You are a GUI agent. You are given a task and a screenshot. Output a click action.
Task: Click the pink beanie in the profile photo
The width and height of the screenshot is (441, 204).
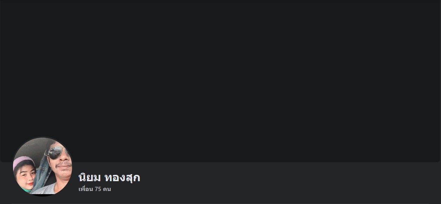24,163
